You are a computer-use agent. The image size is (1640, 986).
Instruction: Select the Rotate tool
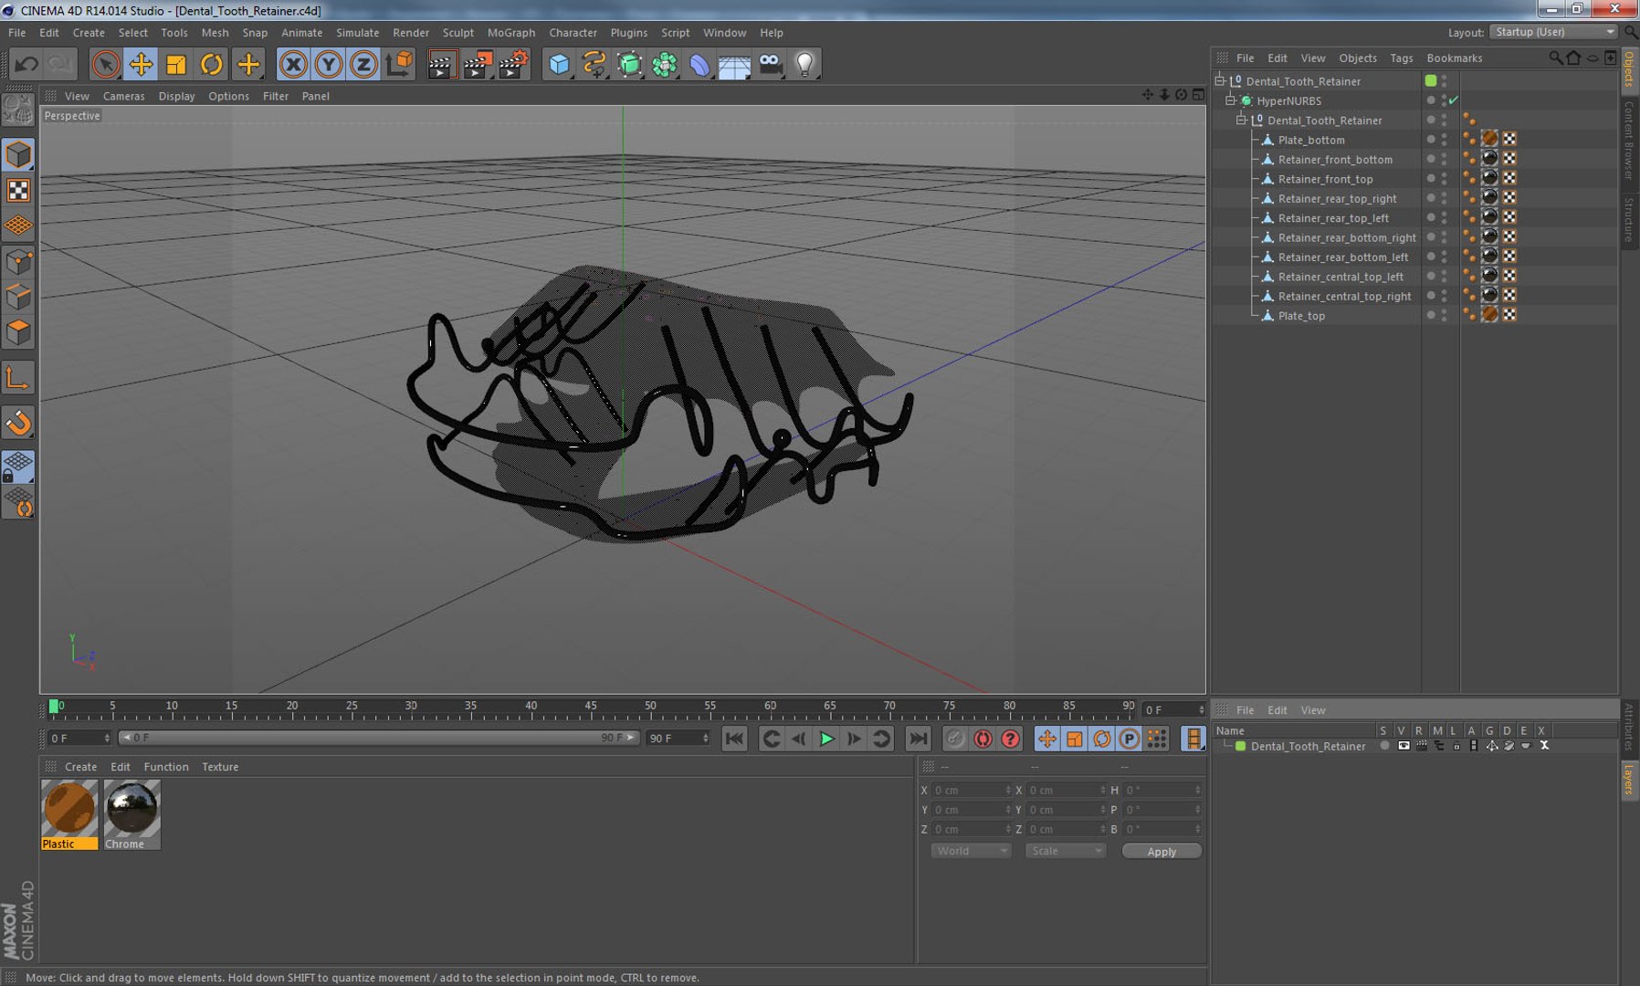(x=211, y=64)
